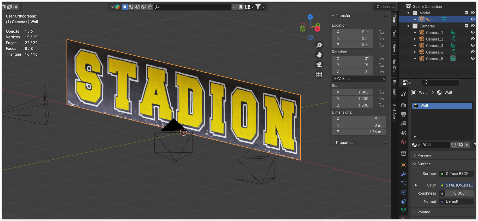Toggle camera view with camera icon
Screen dimensions: 478x221
[319, 65]
